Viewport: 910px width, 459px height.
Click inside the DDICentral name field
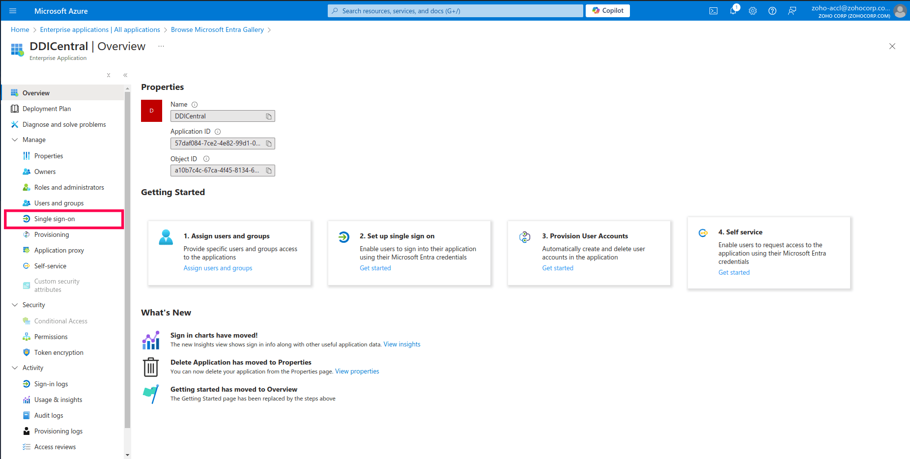coord(216,116)
